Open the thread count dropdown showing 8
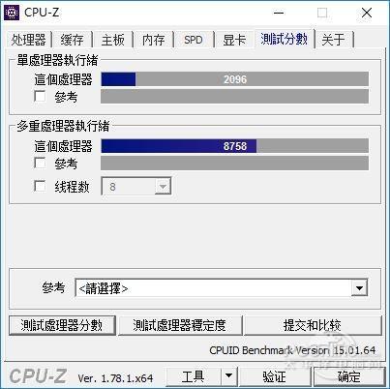This screenshot has width=390, height=389. pos(163,187)
